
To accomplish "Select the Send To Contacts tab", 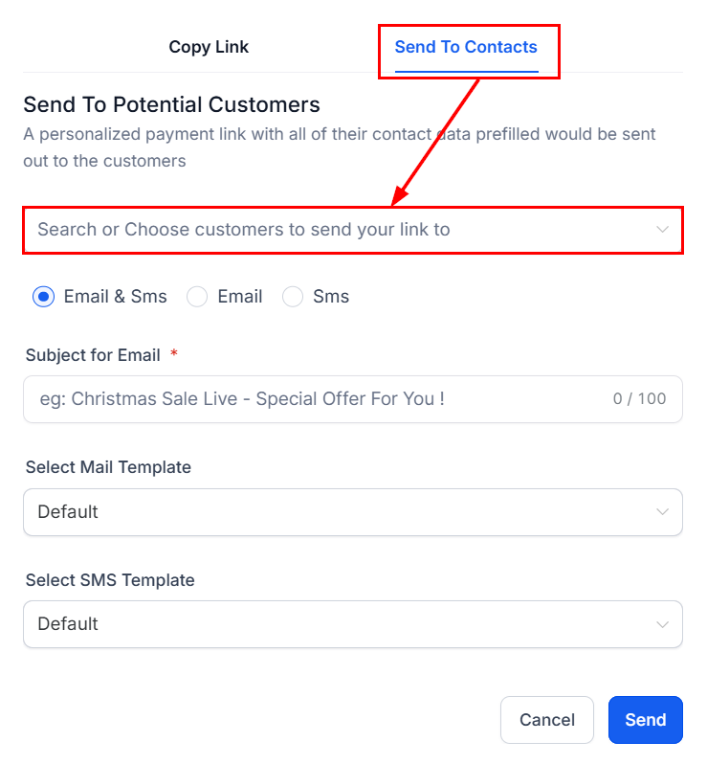I will pyautogui.click(x=466, y=47).
